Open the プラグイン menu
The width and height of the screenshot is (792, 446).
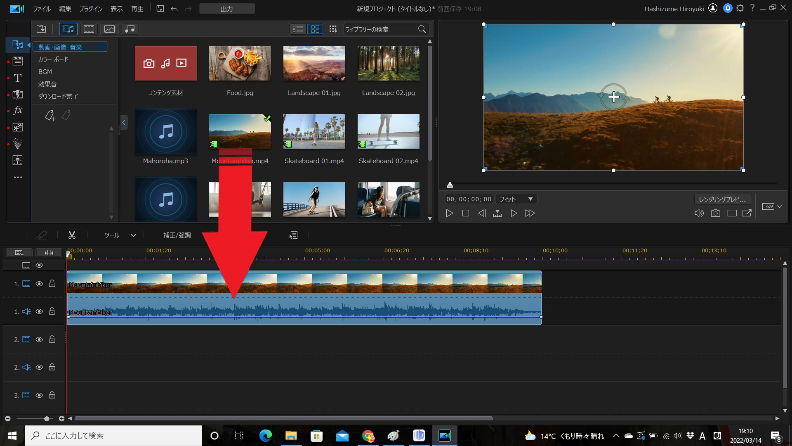click(91, 9)
